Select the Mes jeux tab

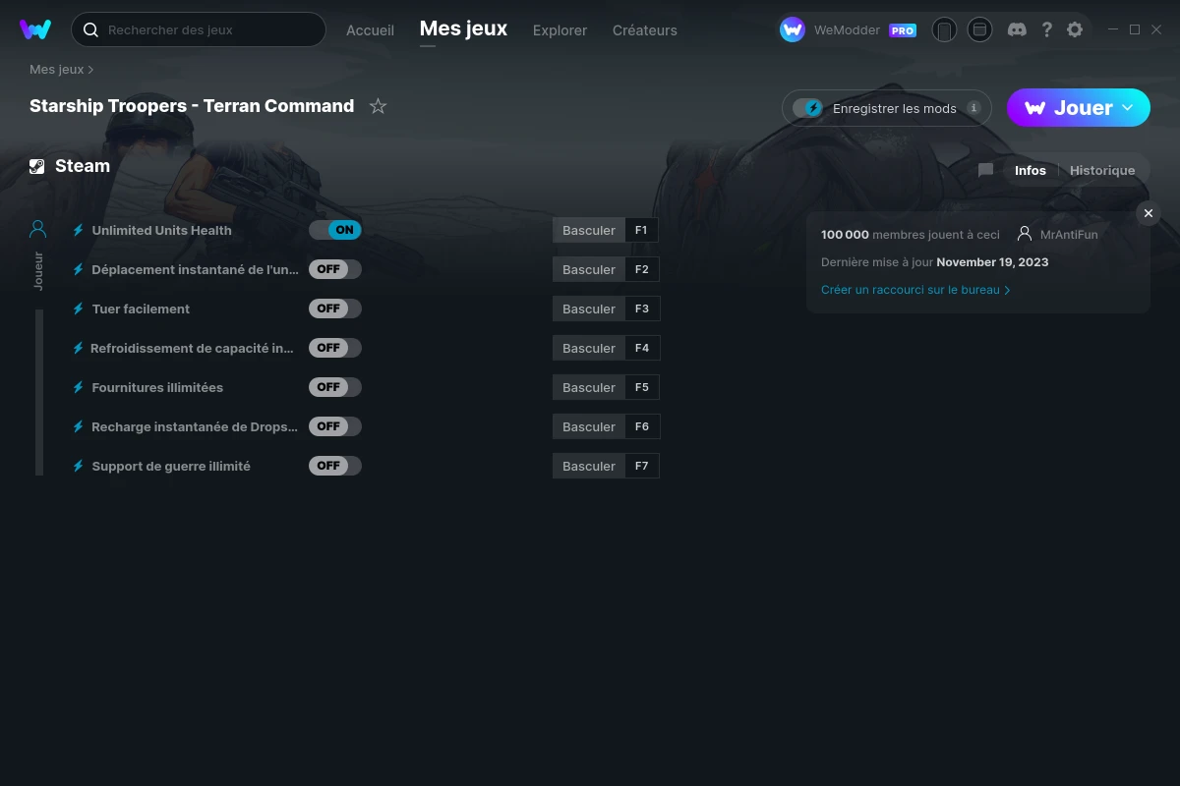click(x=463, y=28)
